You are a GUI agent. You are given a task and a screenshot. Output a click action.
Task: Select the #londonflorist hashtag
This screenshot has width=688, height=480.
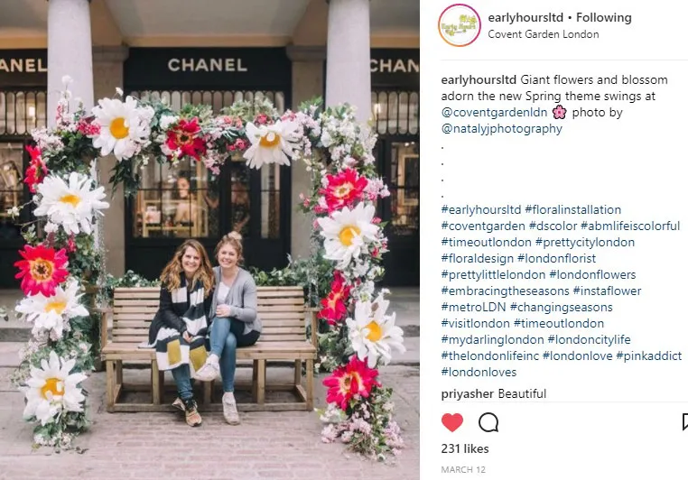[557, 259]
